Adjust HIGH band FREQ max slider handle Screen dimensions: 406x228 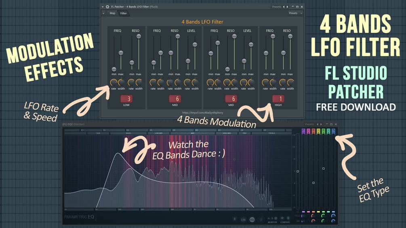tap(273, 36)
